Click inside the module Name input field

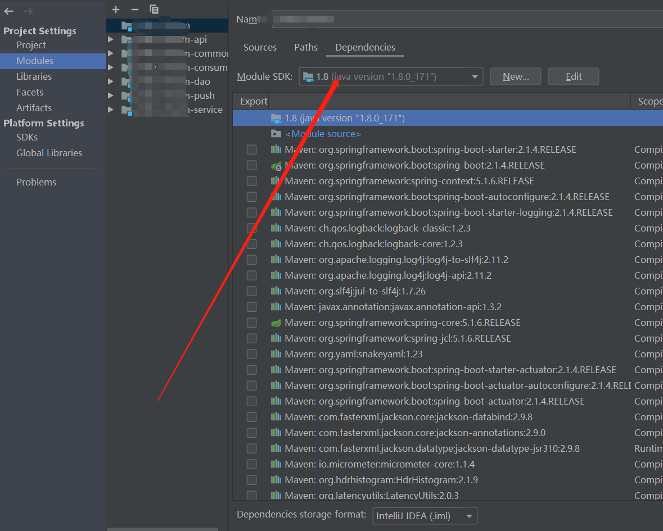[x=394, y=19]
